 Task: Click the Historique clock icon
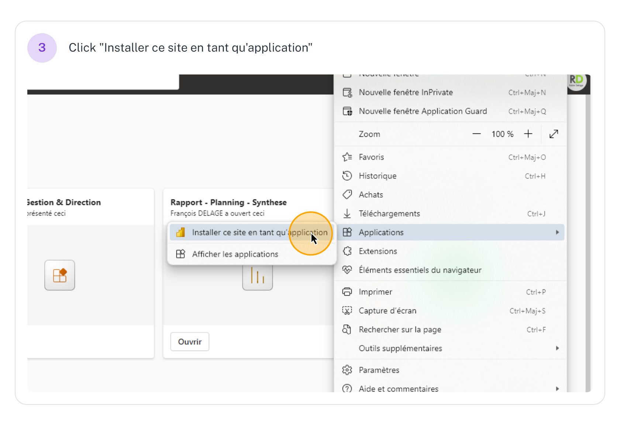(x=347, y=176)
